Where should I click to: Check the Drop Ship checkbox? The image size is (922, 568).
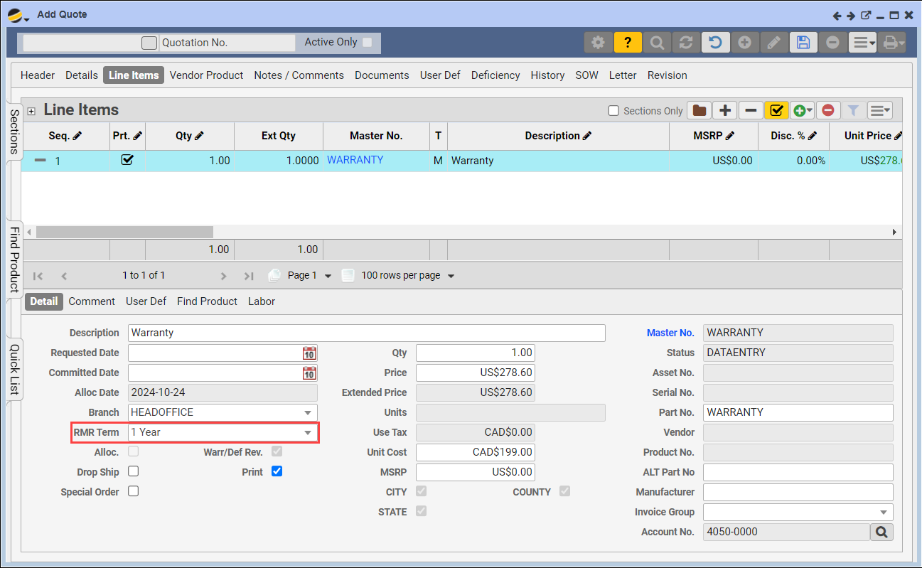pyautogui.click(x=133, y=471)
